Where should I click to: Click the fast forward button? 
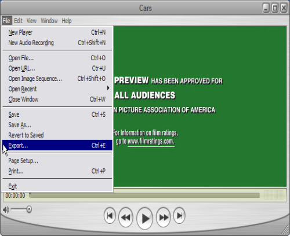pyautogui.click(x=164, y=217)
